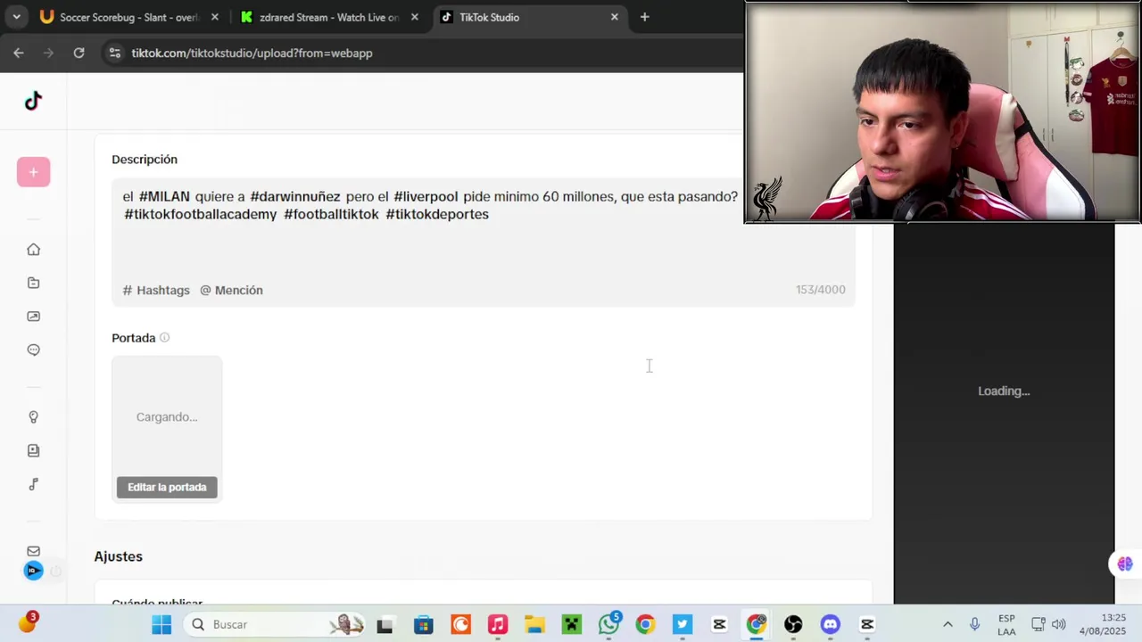
Task: Go back with the browser back arrow
Action: [19, 53]
